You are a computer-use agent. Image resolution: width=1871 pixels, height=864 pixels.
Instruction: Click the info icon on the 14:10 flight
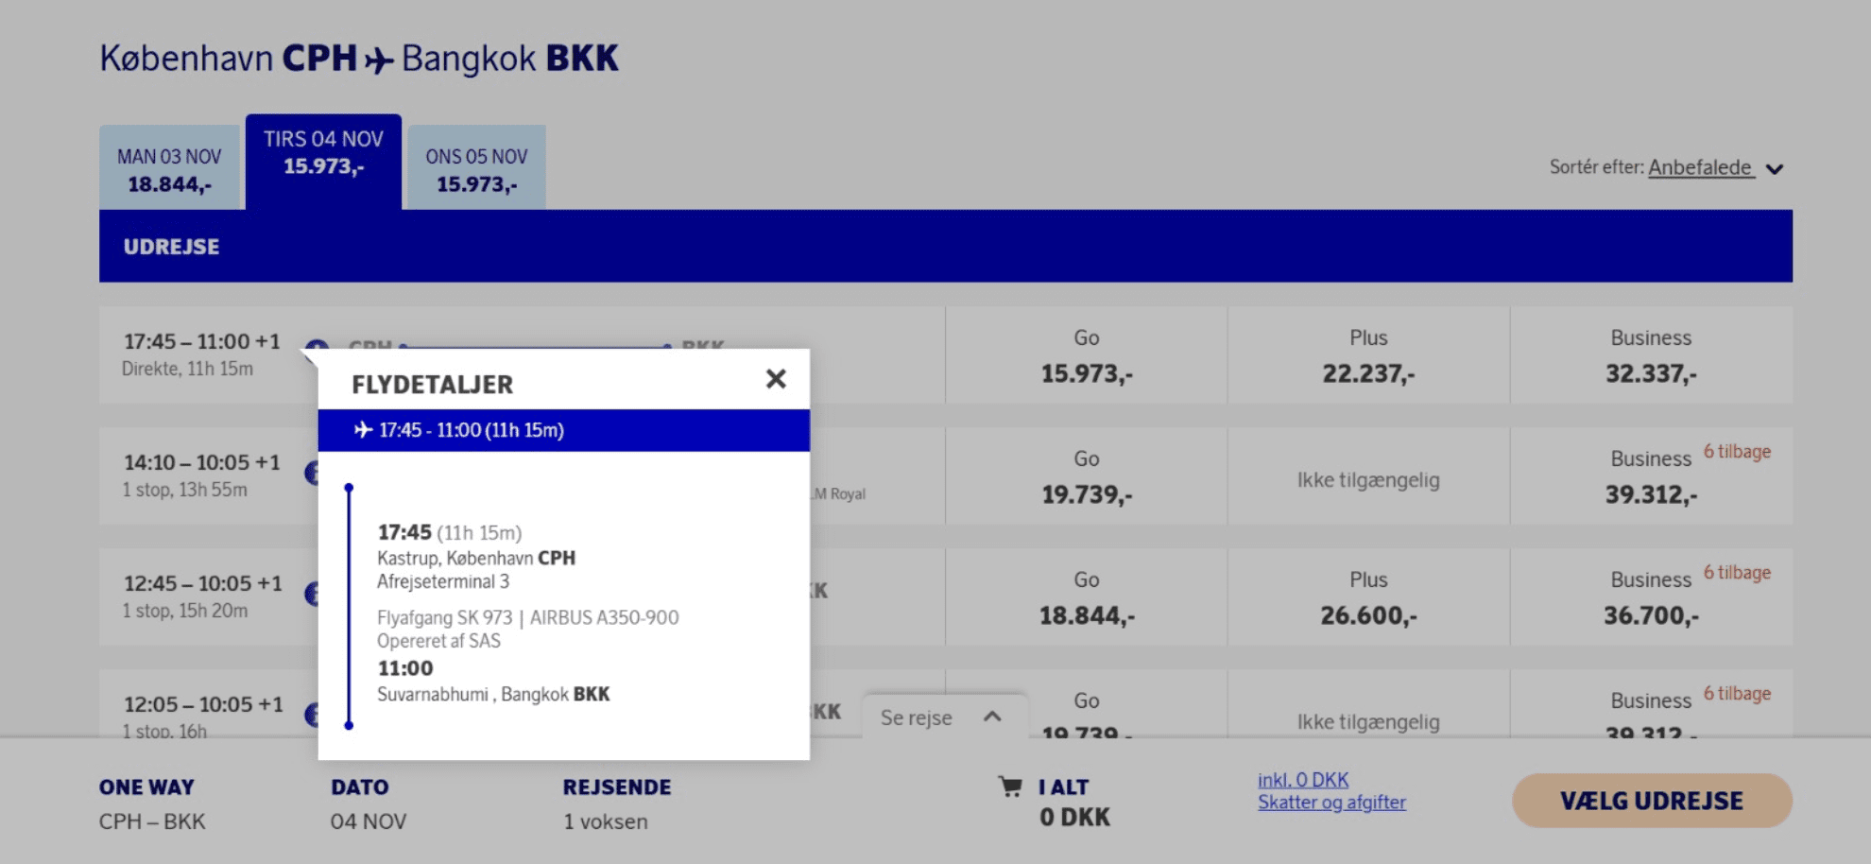click(311, 472)
